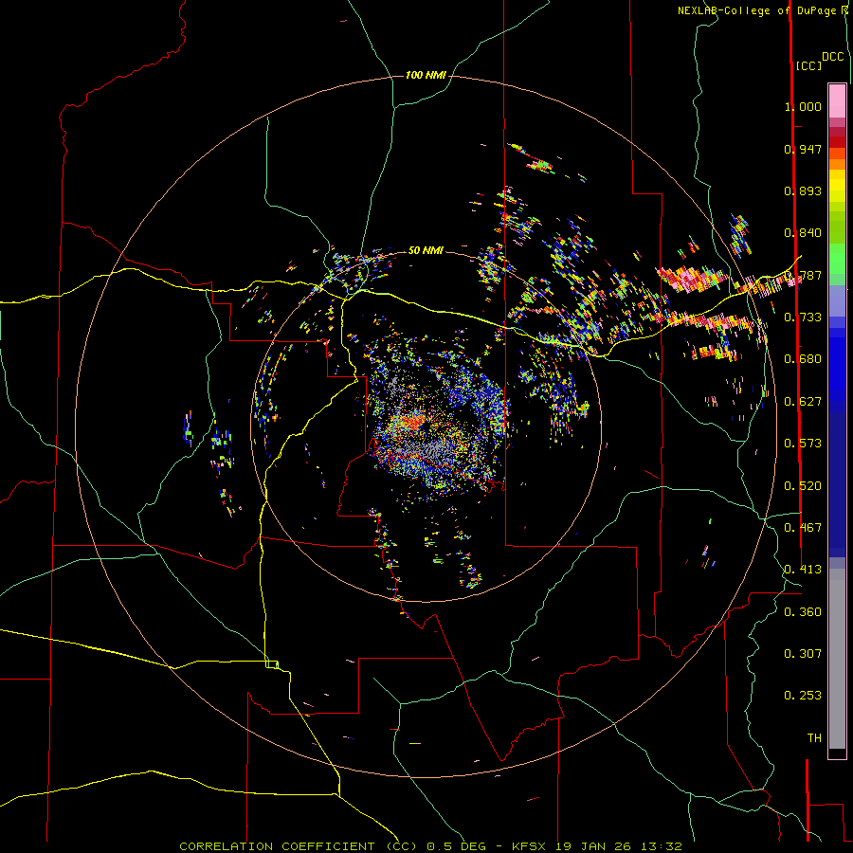853x853 pixels.
Task: Click the gray lower segment of color bar
Action: [x=837, y=659]
